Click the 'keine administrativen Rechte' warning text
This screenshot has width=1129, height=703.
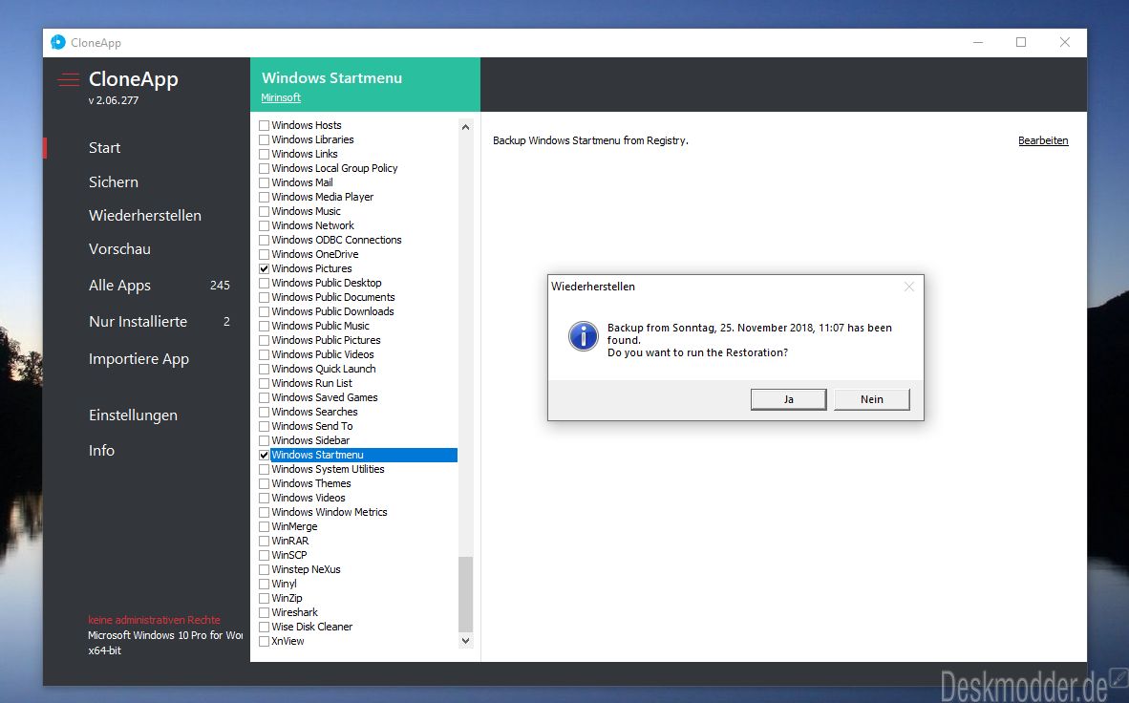tap(154, 620)
